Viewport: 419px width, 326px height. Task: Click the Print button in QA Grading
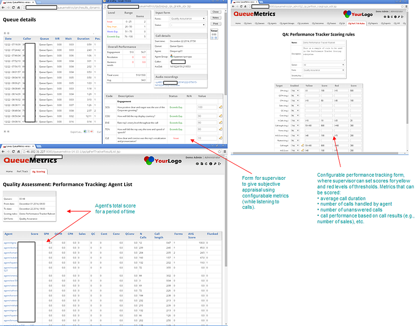[x=216, y=24]
